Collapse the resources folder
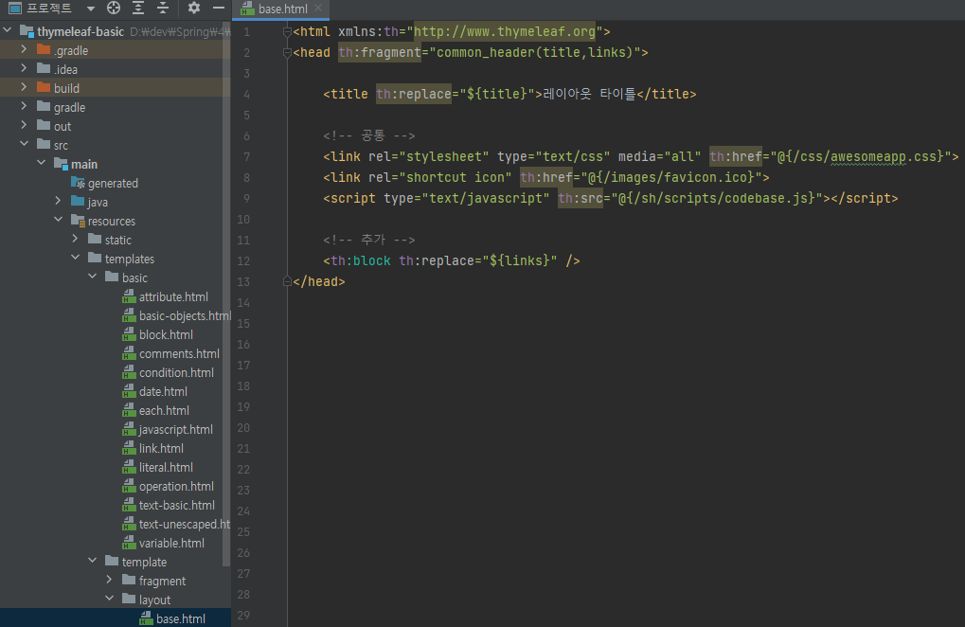Viewport: 965px width, 627px height. 58,220
